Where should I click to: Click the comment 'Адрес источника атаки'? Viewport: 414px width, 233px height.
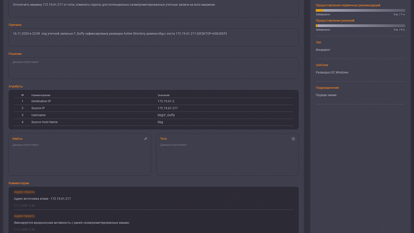click(x=42, y=199)
